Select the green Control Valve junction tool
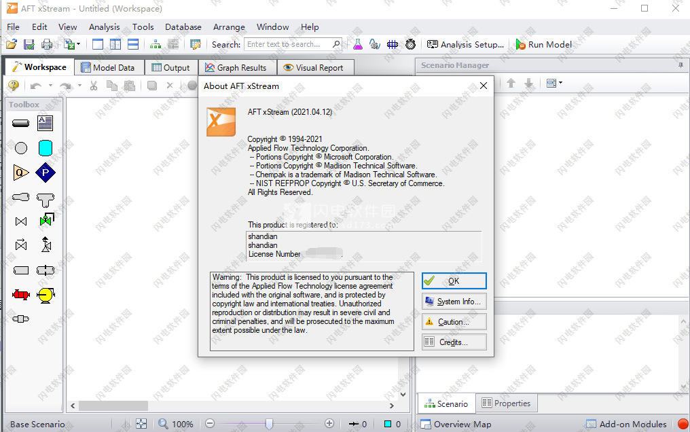Viewport: 690px width, 432px height. (46, 219)
